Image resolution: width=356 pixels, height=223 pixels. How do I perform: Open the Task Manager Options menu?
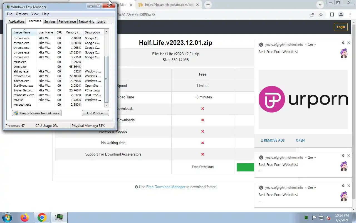tap(22, 14)
